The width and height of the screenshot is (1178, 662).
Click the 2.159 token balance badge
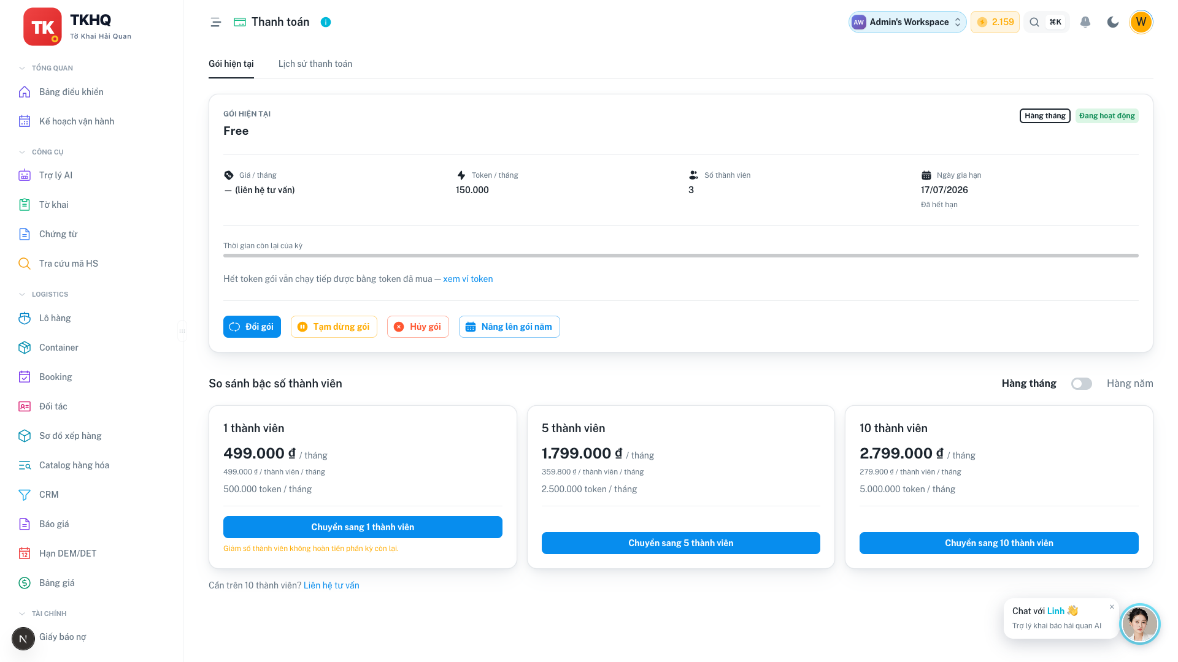click(x=995, y=22)
